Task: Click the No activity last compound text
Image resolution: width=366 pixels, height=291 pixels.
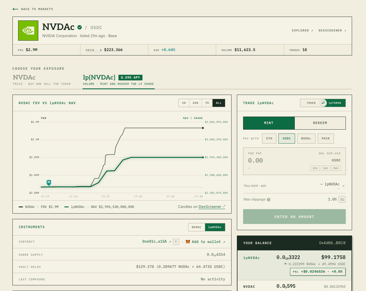Action: [213, 279]
